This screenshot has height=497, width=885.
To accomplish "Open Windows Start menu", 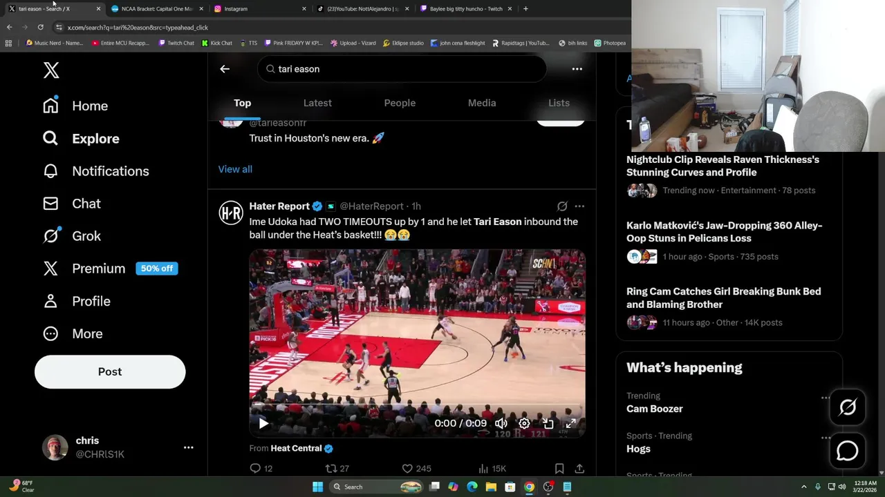I will [317, 487].
